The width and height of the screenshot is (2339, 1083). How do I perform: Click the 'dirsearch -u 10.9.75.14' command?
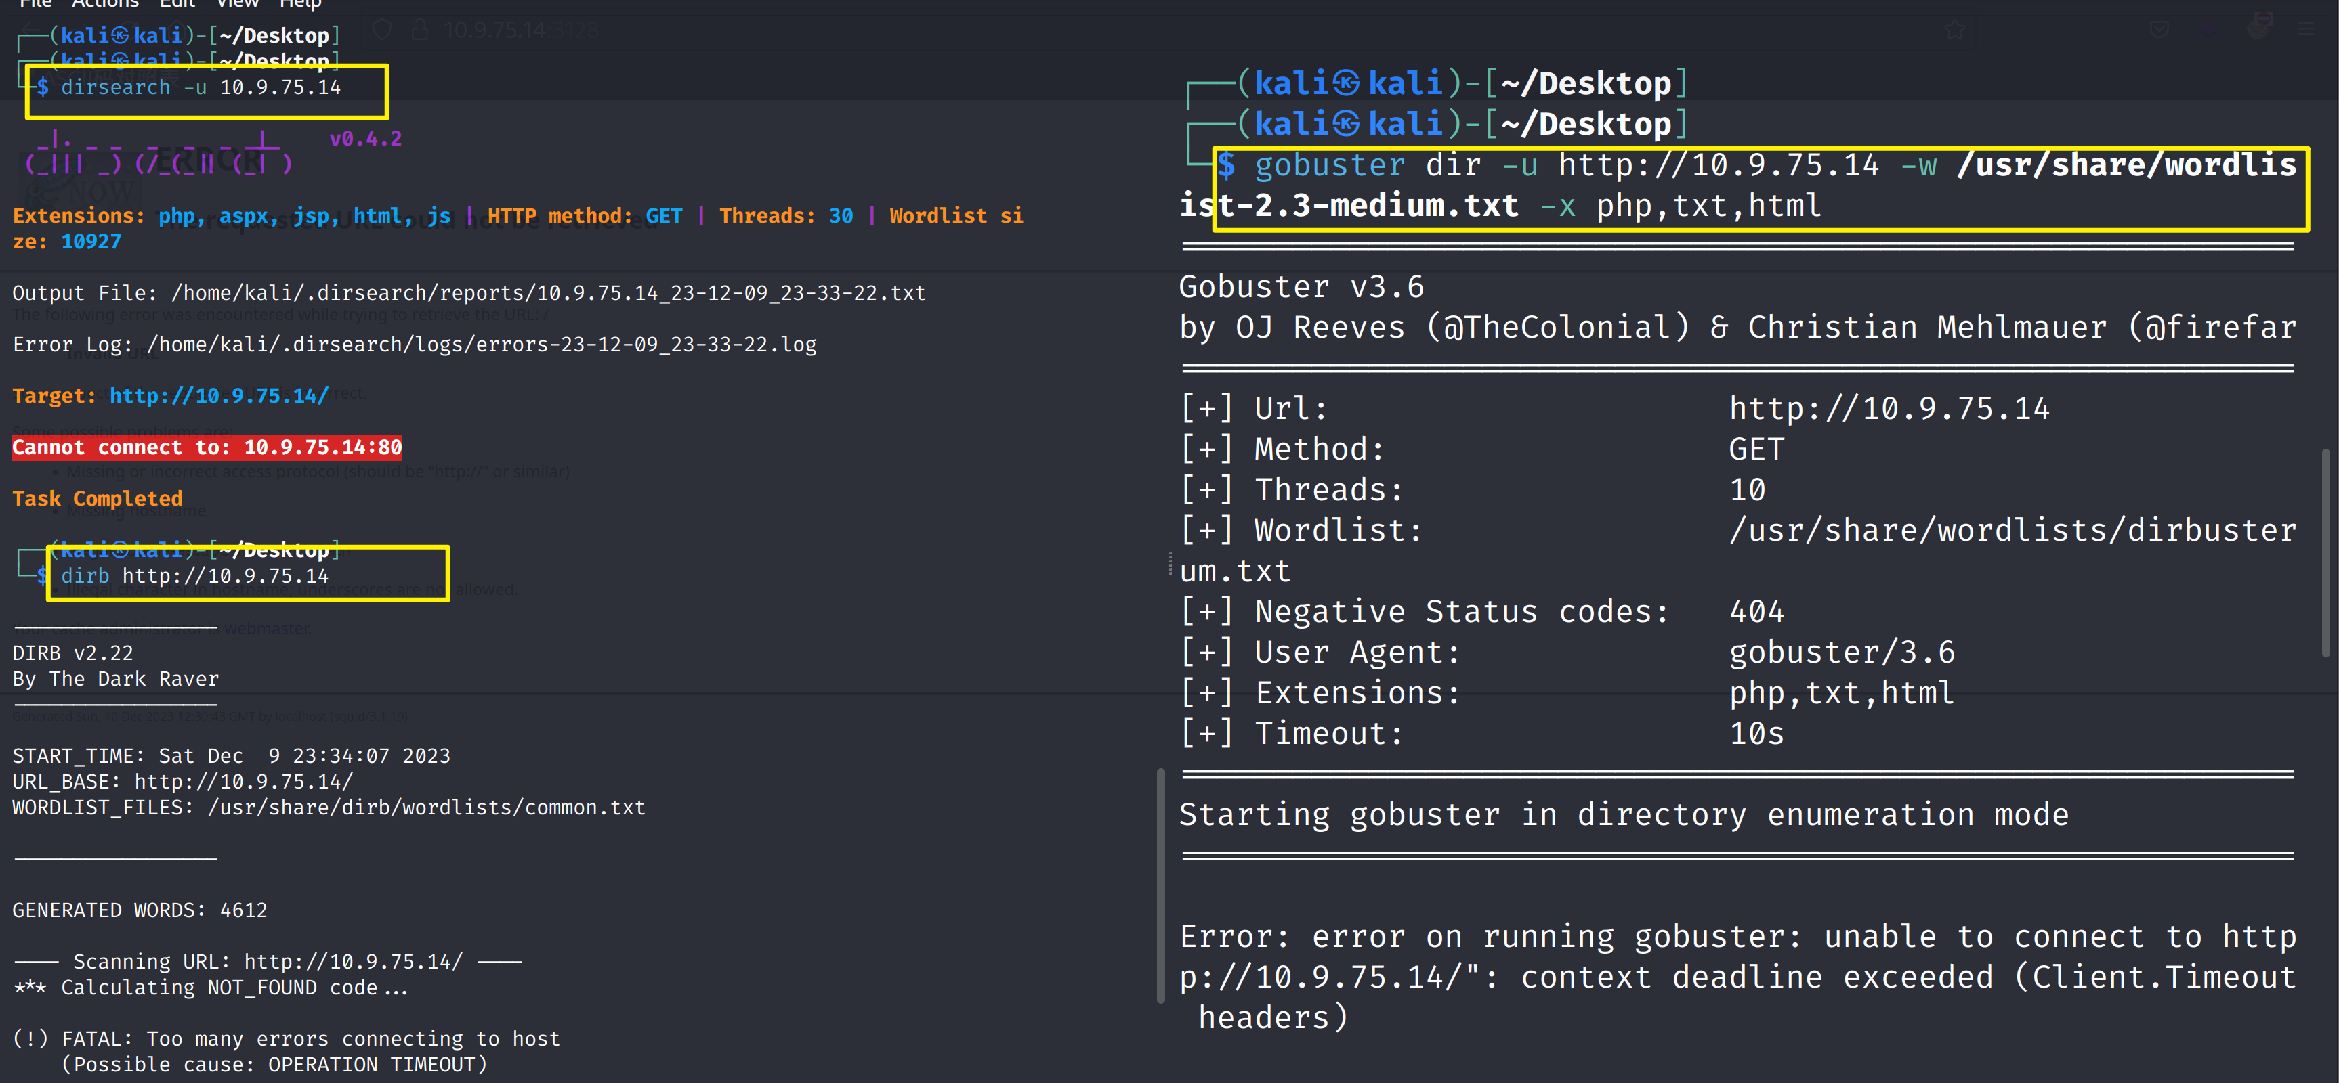(201, 88)
